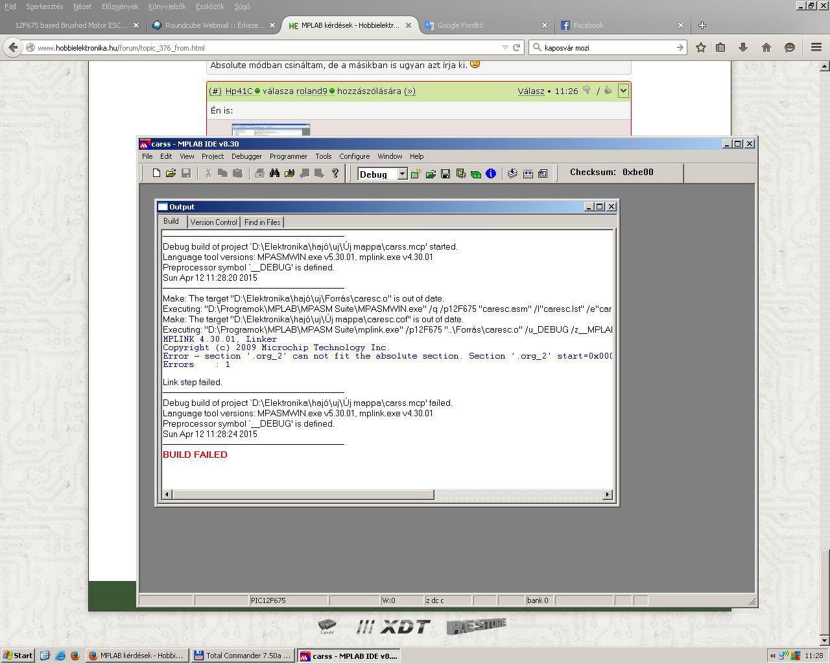Viewport: 830px width, 664px height.
Task: Click the Válasz reply link in forum post
Action: [531, 91]
